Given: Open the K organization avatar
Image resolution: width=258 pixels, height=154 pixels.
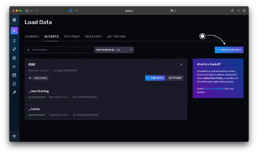Looking at the screenshot, I should 14,31.
